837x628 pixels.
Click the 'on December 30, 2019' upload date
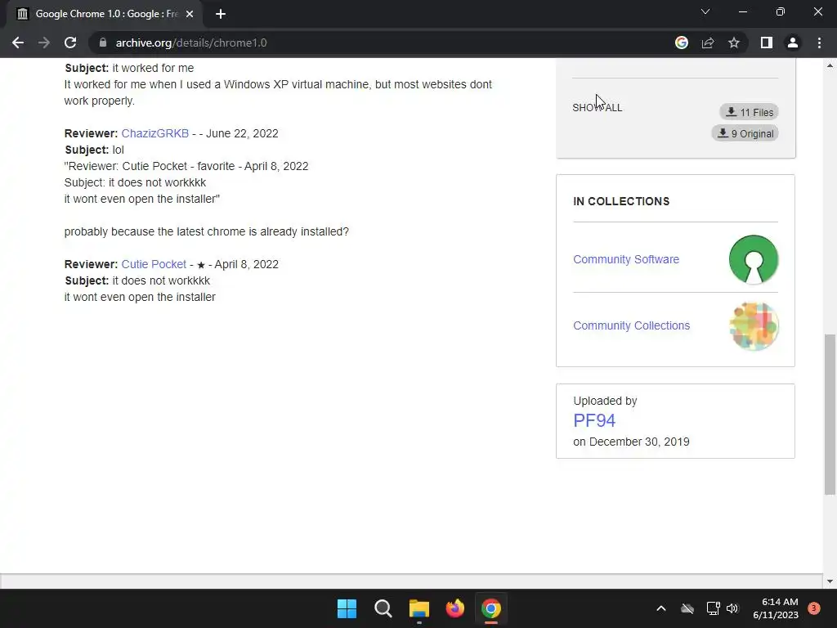pyautogui.click(x=632, y=442)
